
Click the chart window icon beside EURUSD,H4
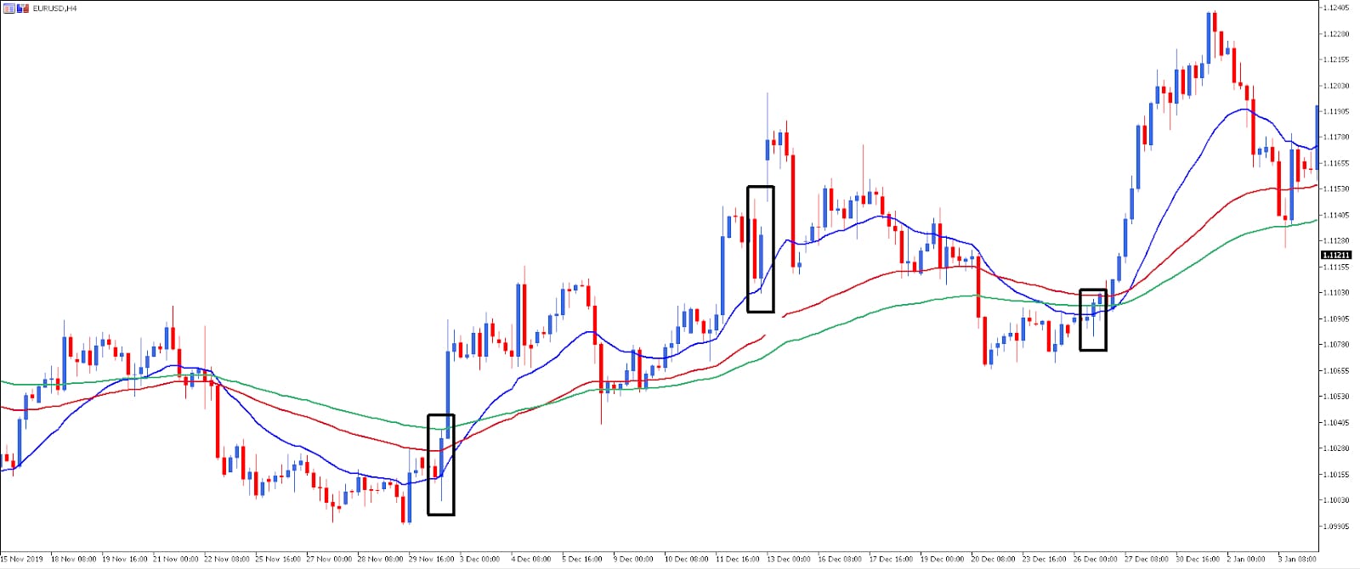coord(8,8)
